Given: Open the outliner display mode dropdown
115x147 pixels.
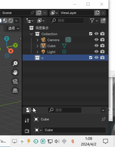Looking at the screenshot, I should (41, 21).
